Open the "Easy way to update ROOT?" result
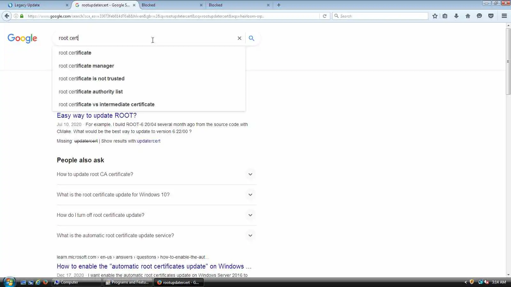Image resolution: width=511 pixels, height=287 pixels. click(x=97, y=115)
